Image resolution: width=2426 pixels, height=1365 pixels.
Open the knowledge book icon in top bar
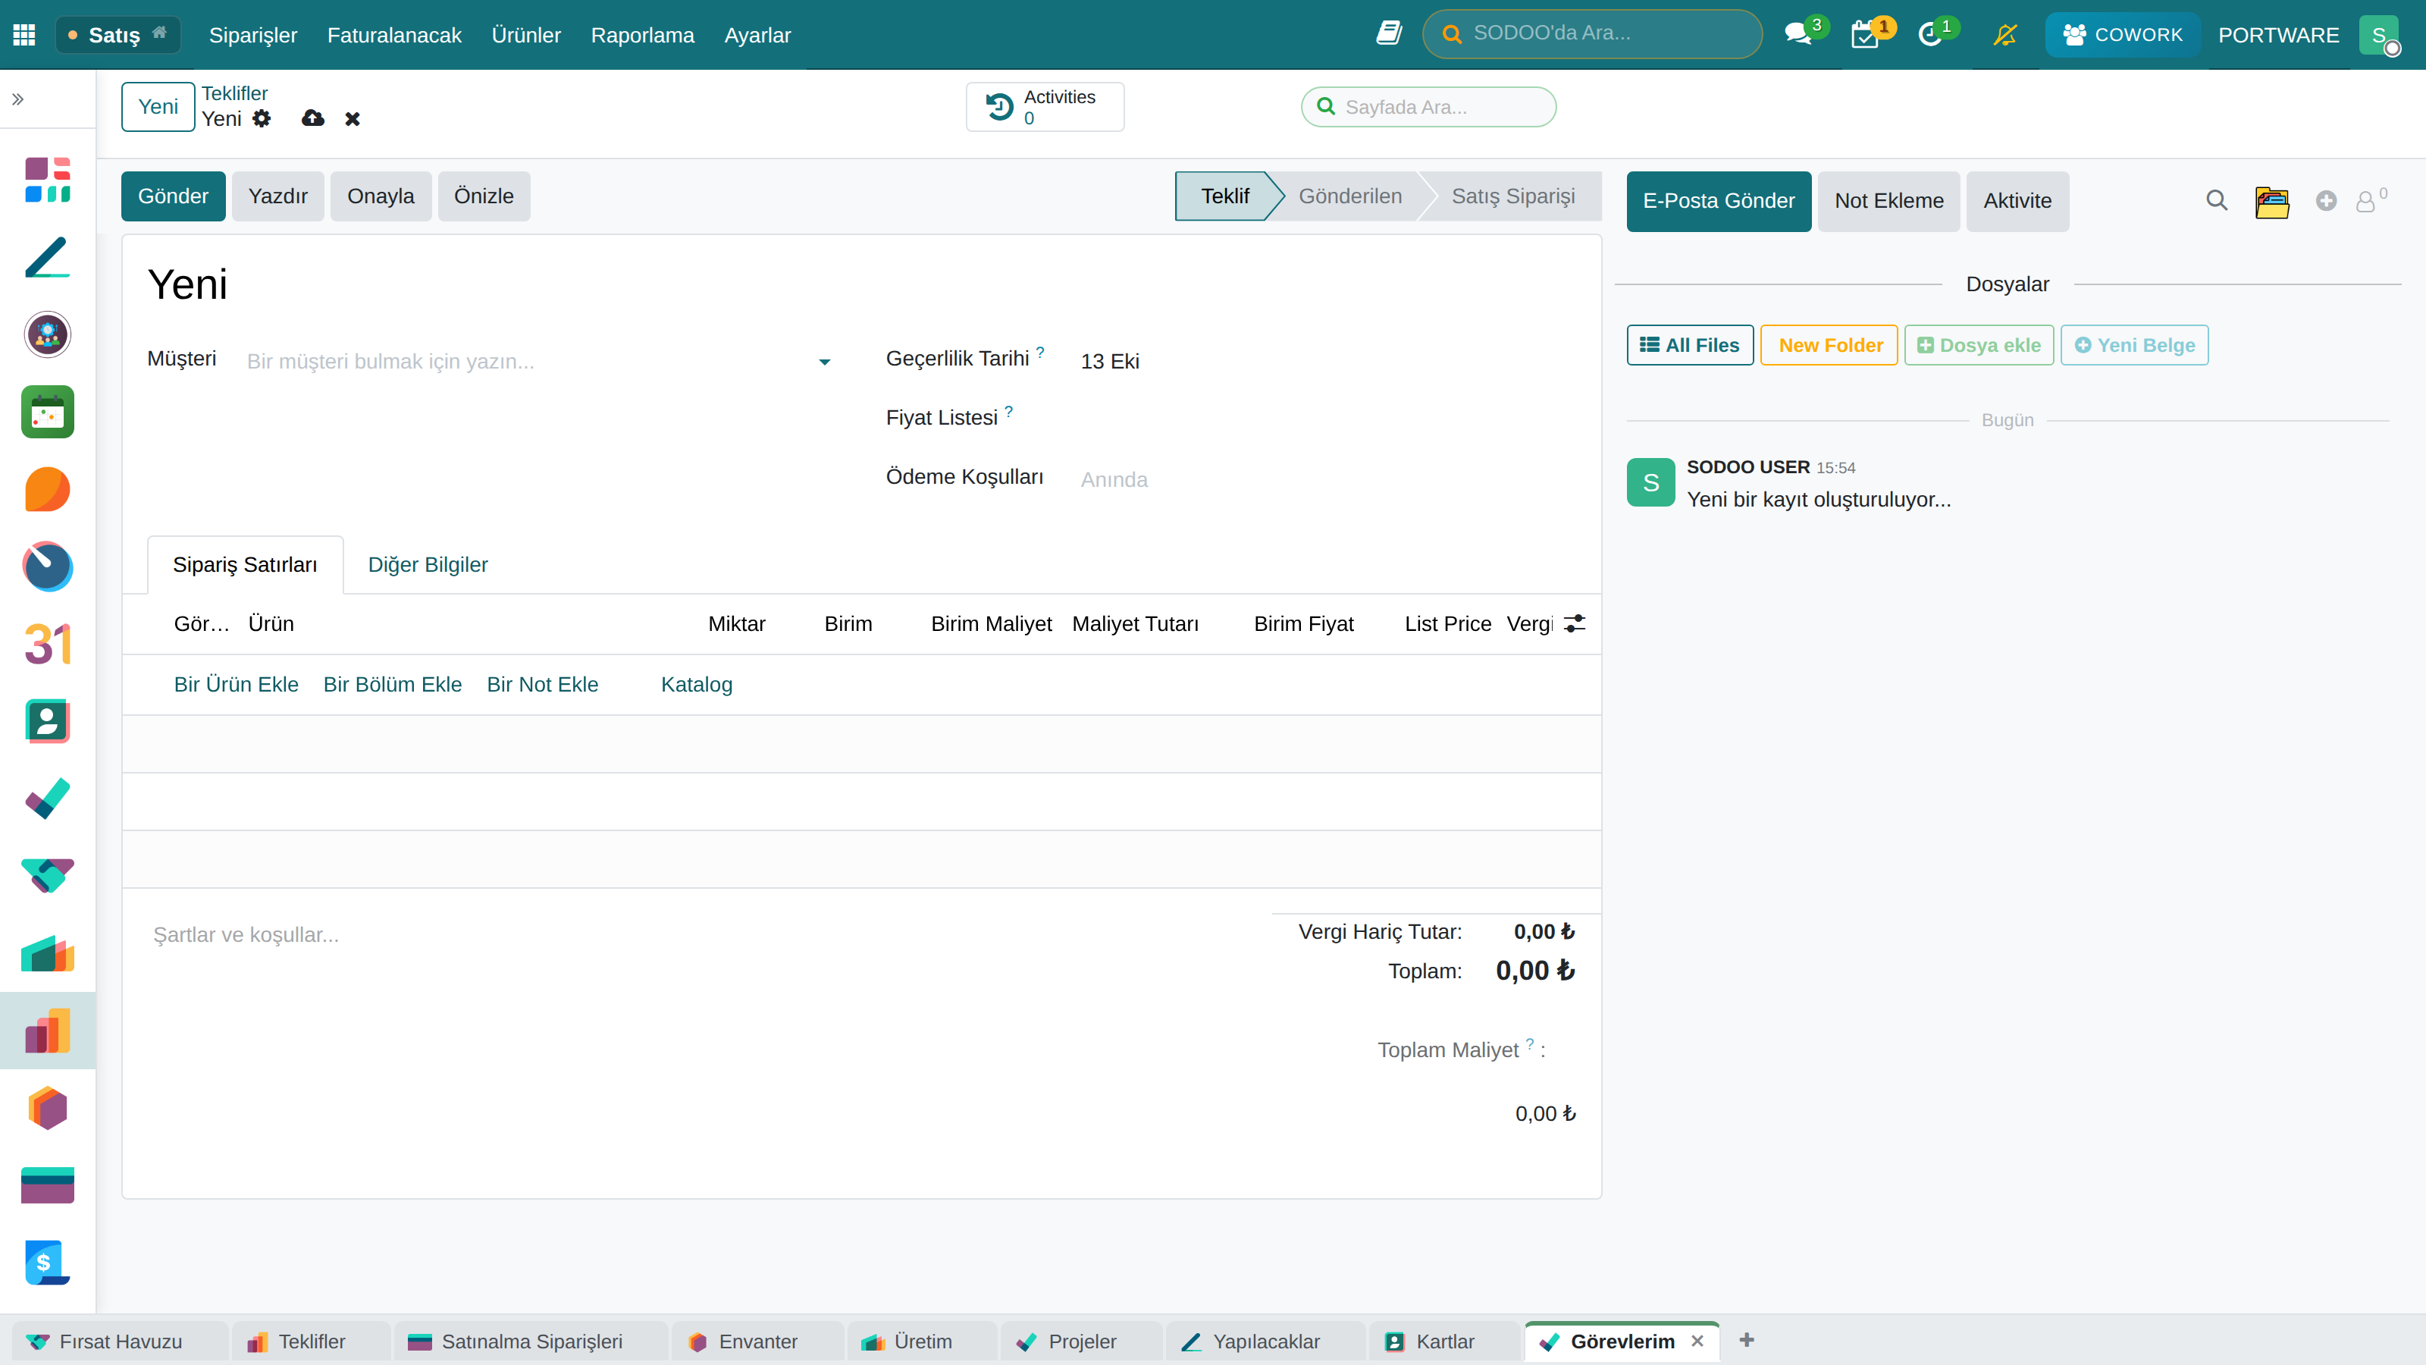(1389, 34)
